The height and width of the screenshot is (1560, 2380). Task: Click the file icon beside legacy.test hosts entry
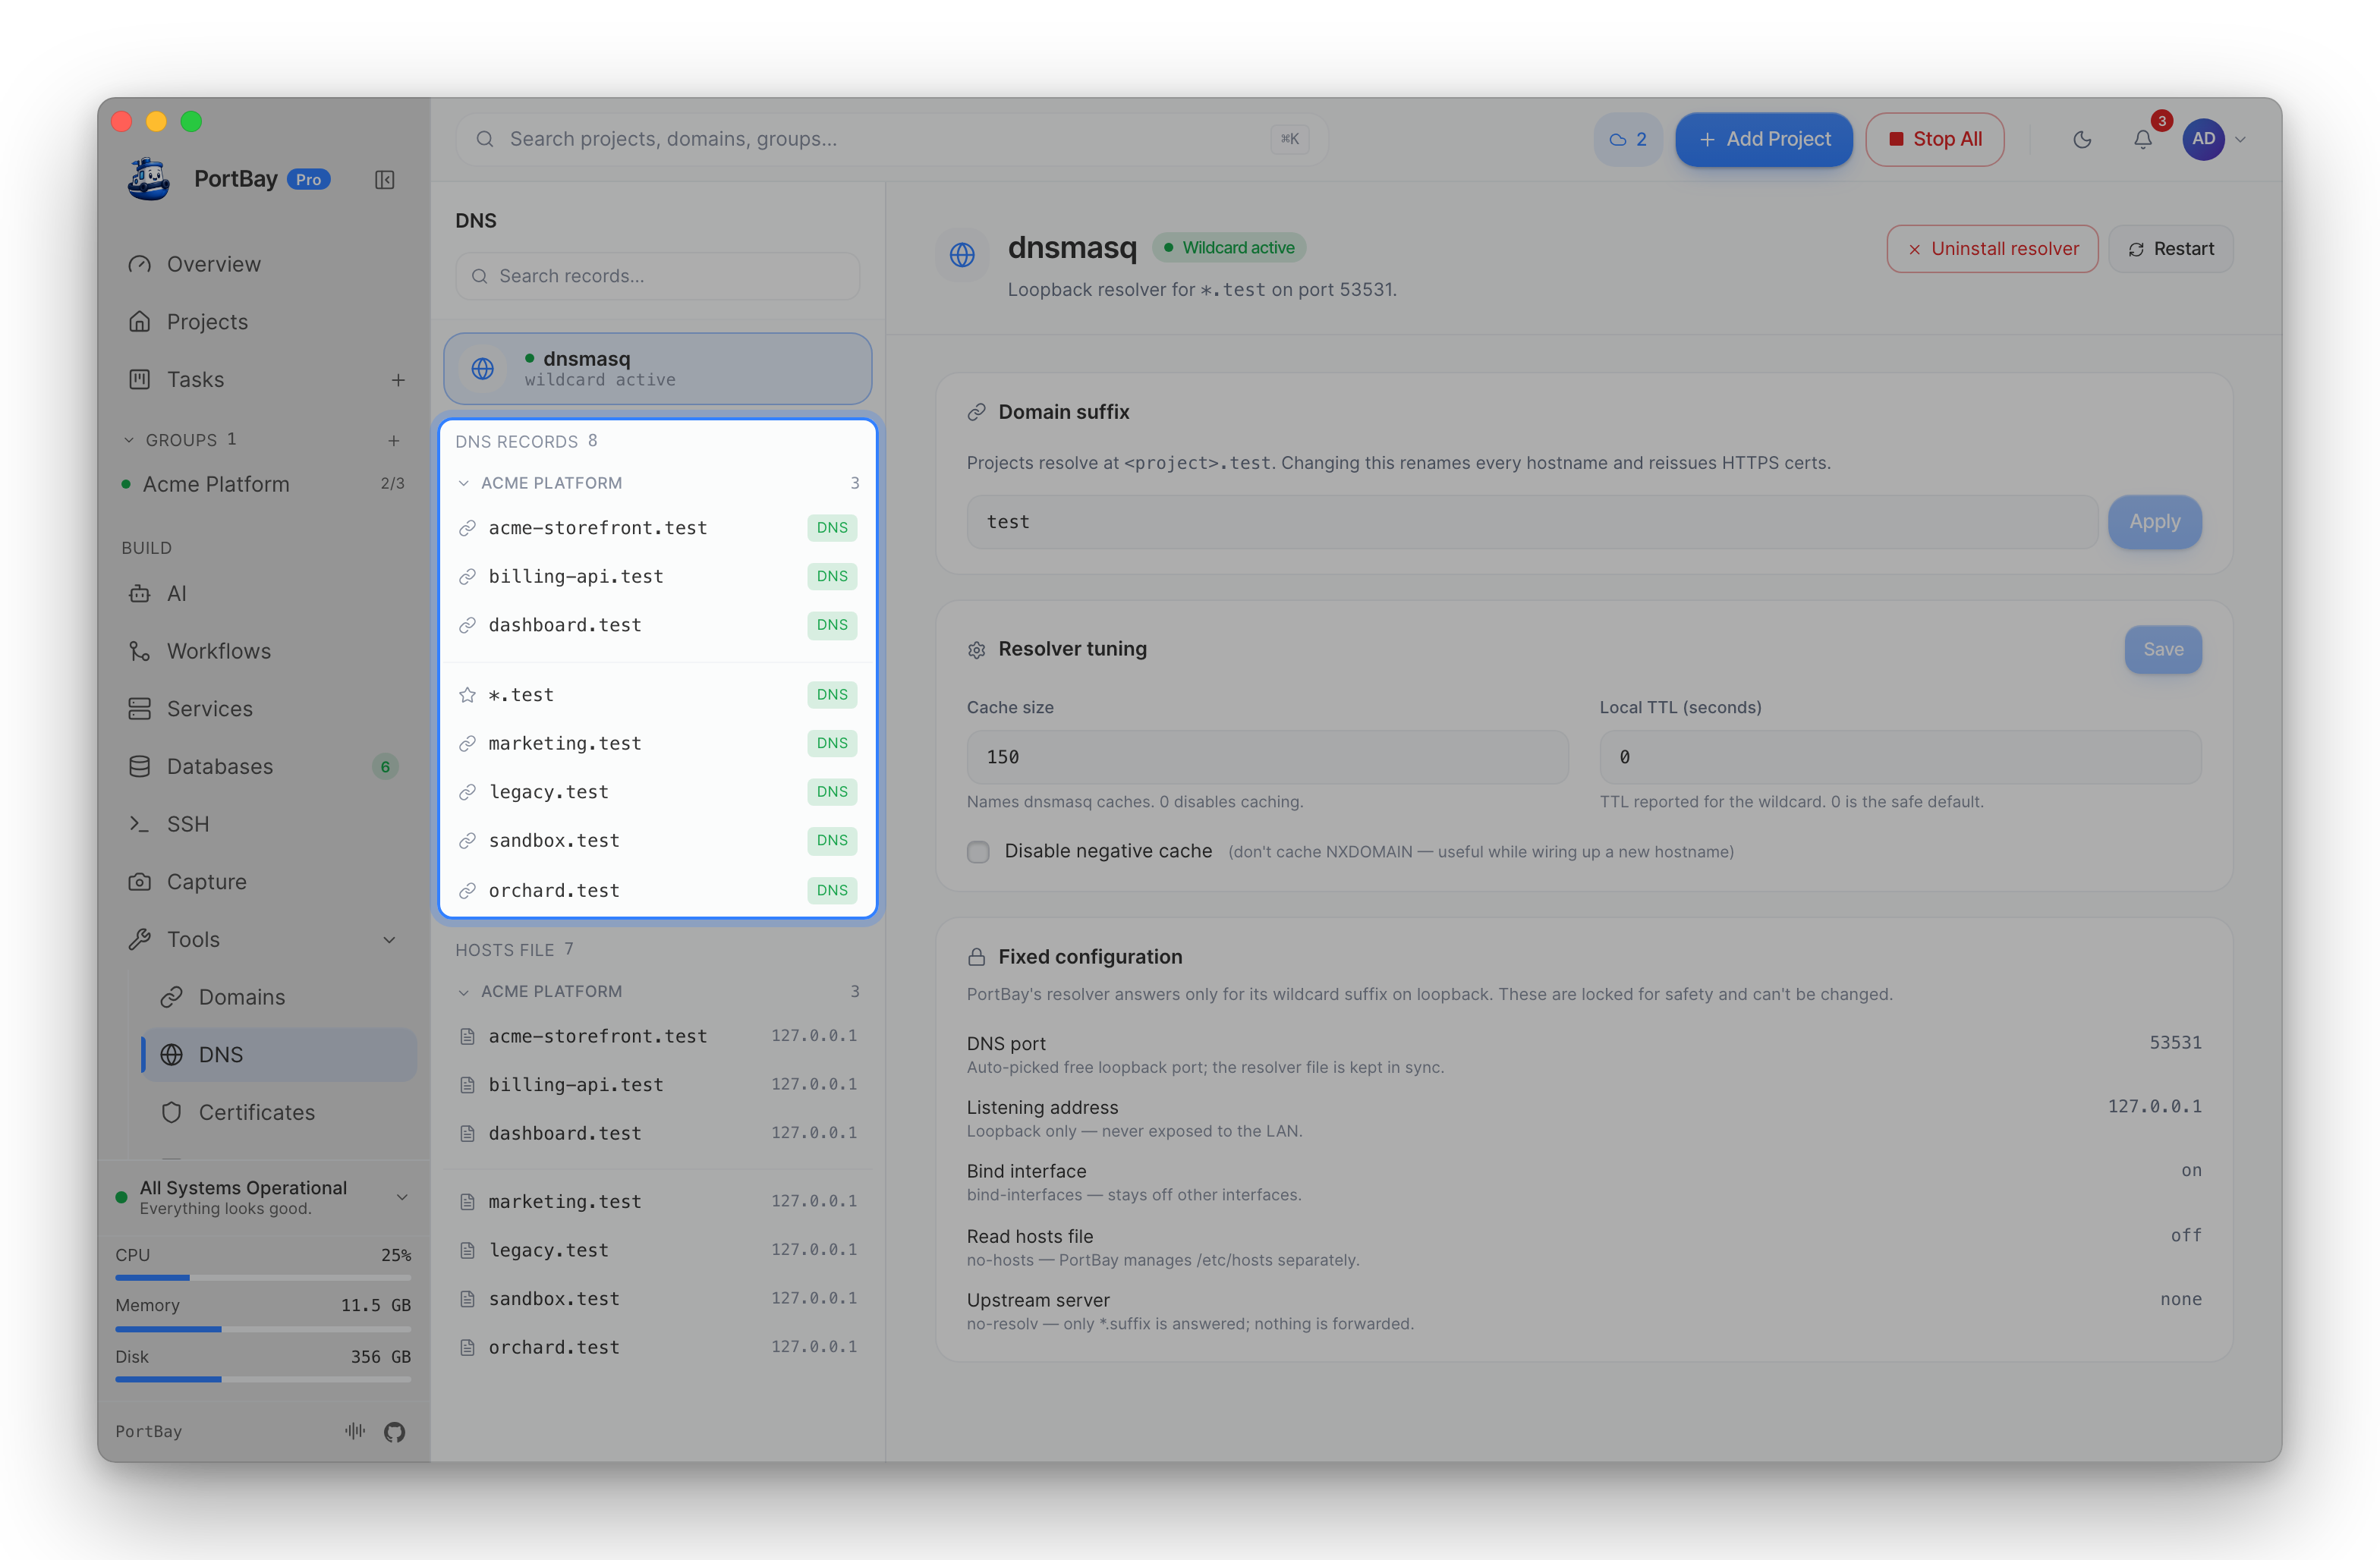(x=467, y=1250)
